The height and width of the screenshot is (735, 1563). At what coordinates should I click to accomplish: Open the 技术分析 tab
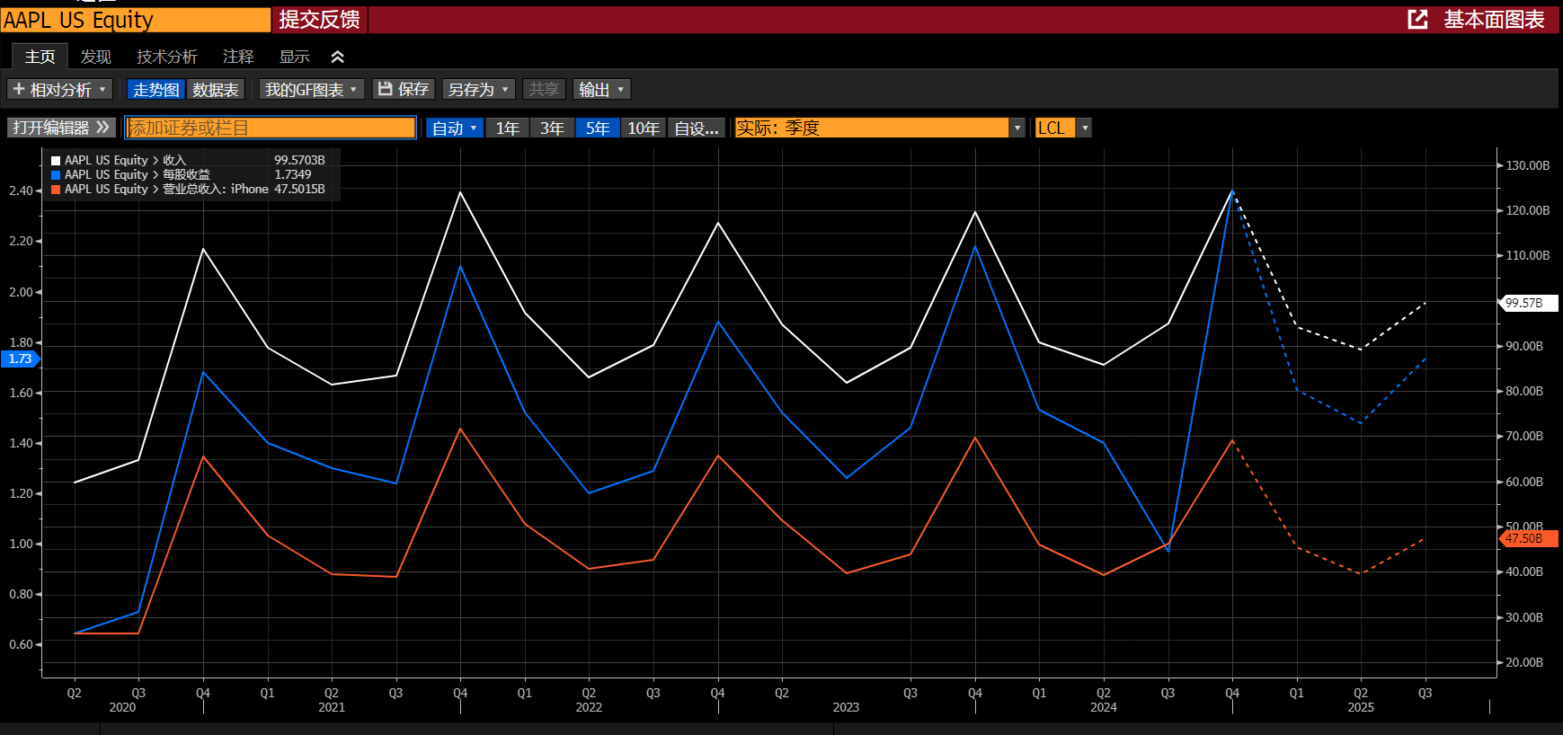[166, 57]
